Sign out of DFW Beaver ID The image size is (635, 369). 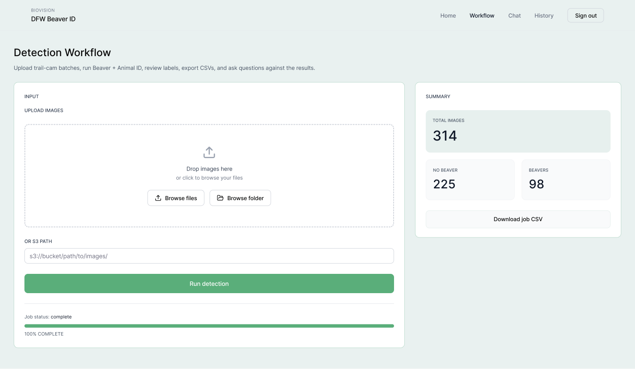click(585, 15)
